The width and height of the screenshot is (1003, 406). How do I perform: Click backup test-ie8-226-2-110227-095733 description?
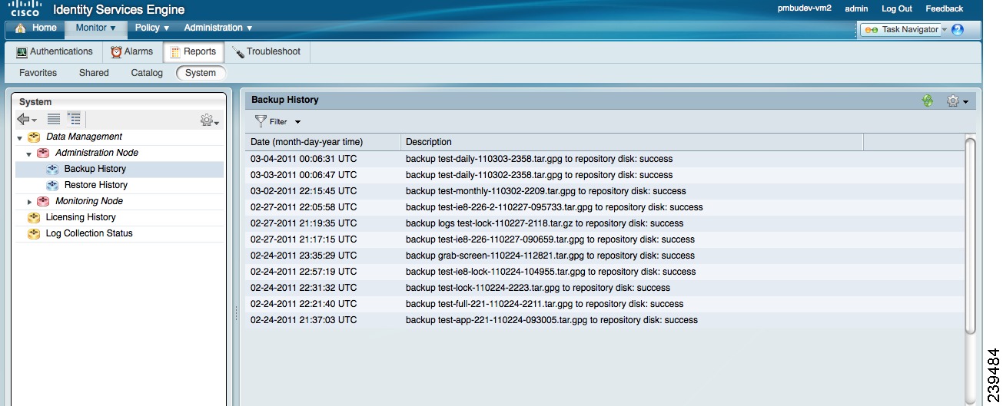pyautogui.click(x=554, y=207)
